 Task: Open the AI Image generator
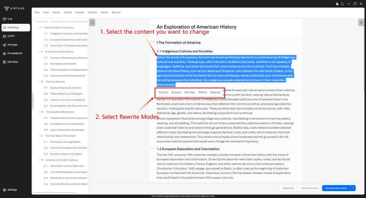coord(10,45)
